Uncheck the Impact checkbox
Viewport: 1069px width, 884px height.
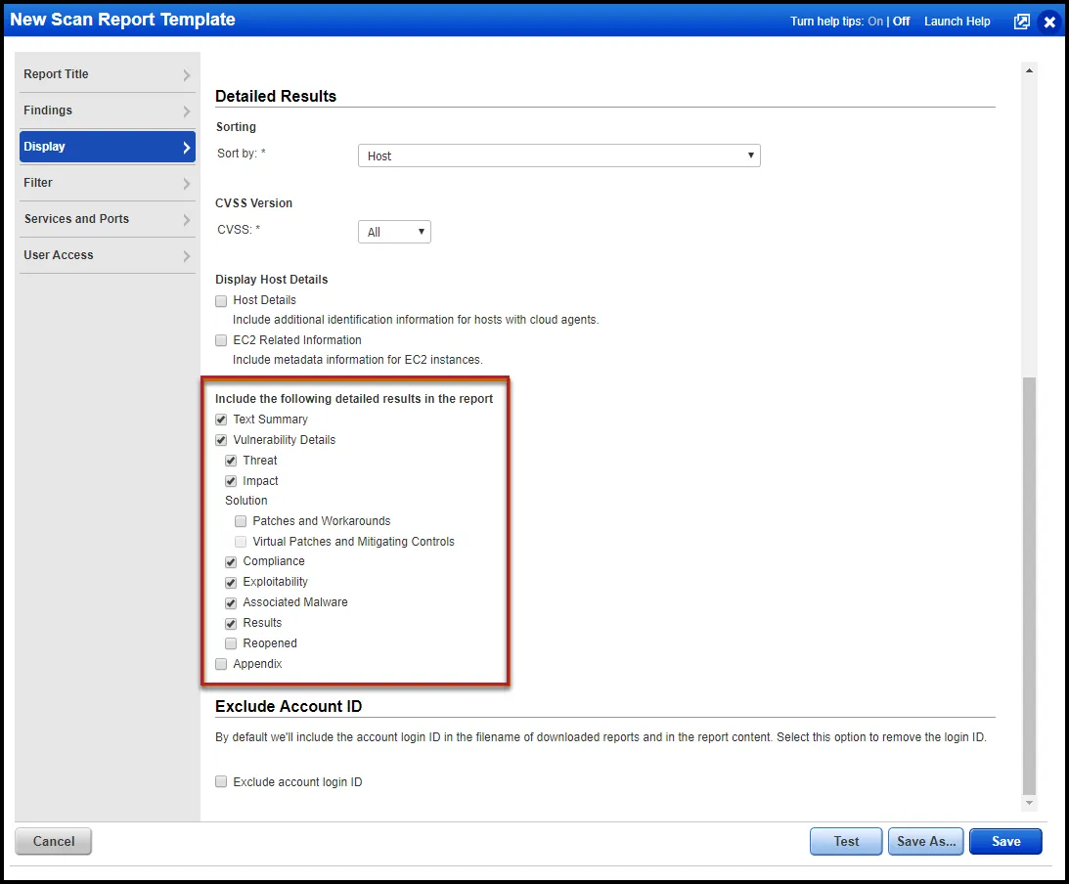click(231, 480)
